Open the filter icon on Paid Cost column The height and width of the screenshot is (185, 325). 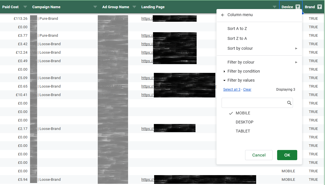tap(25, 7)
